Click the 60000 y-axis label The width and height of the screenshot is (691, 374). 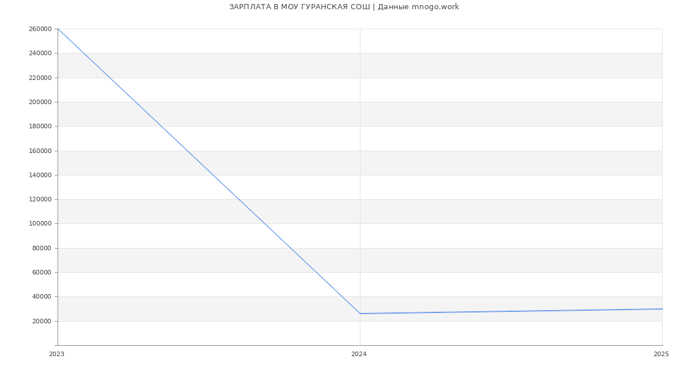click(41, 273)
